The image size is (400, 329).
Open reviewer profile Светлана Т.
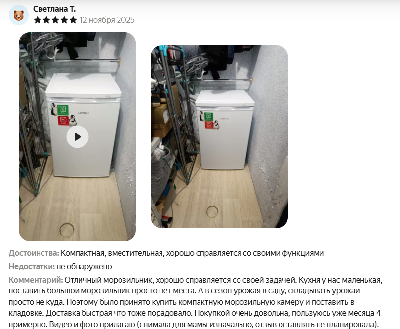[54, 9]
